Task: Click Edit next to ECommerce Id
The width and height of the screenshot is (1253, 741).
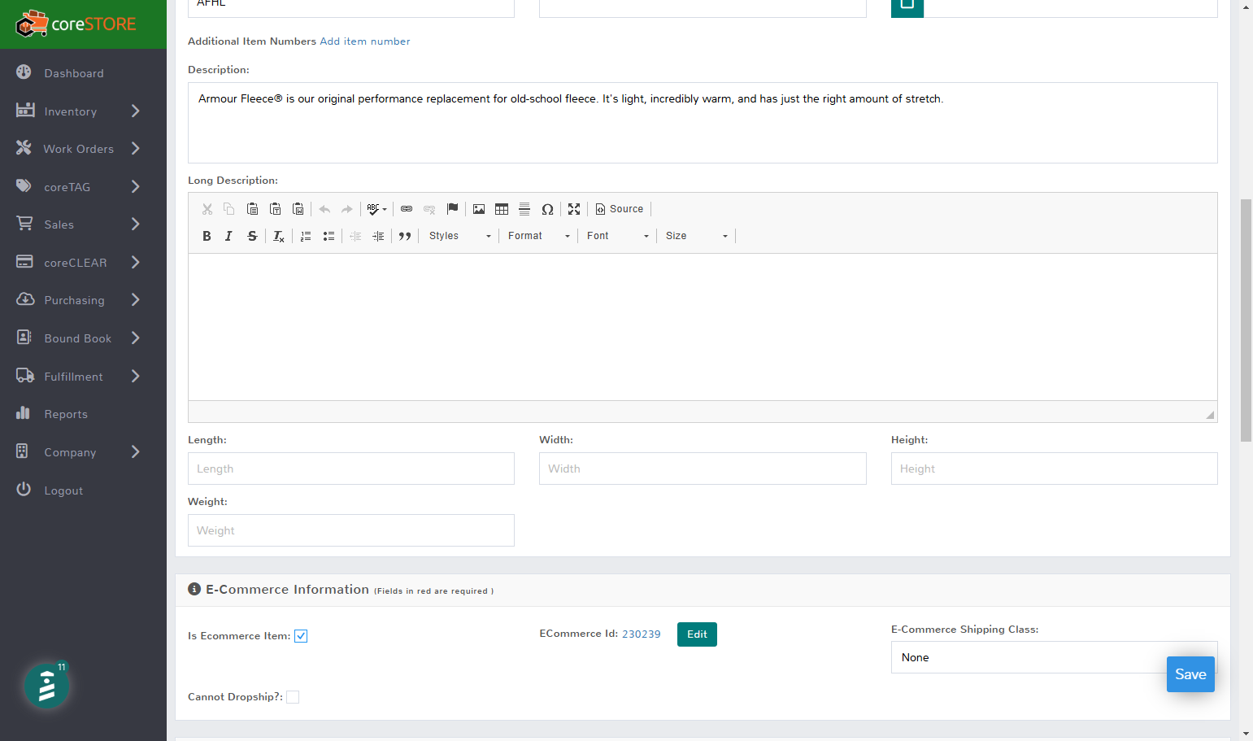Action: 697,634
